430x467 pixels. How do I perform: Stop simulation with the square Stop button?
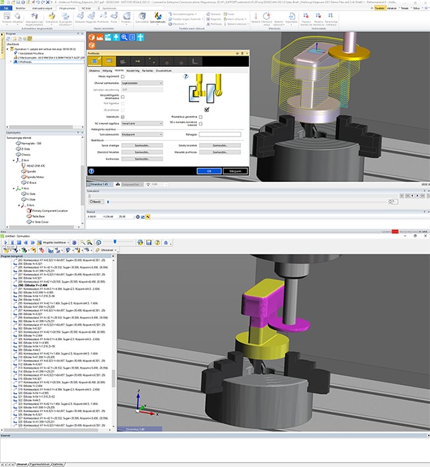(19, 243)
